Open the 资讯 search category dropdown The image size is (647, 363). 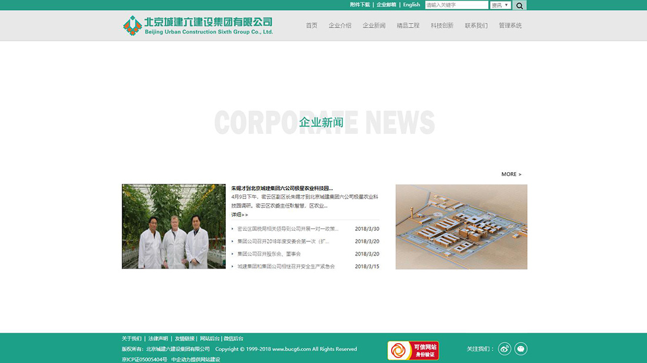coord(501,5)
